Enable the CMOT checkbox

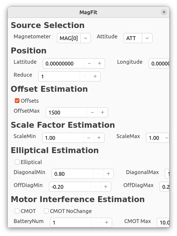17,211
